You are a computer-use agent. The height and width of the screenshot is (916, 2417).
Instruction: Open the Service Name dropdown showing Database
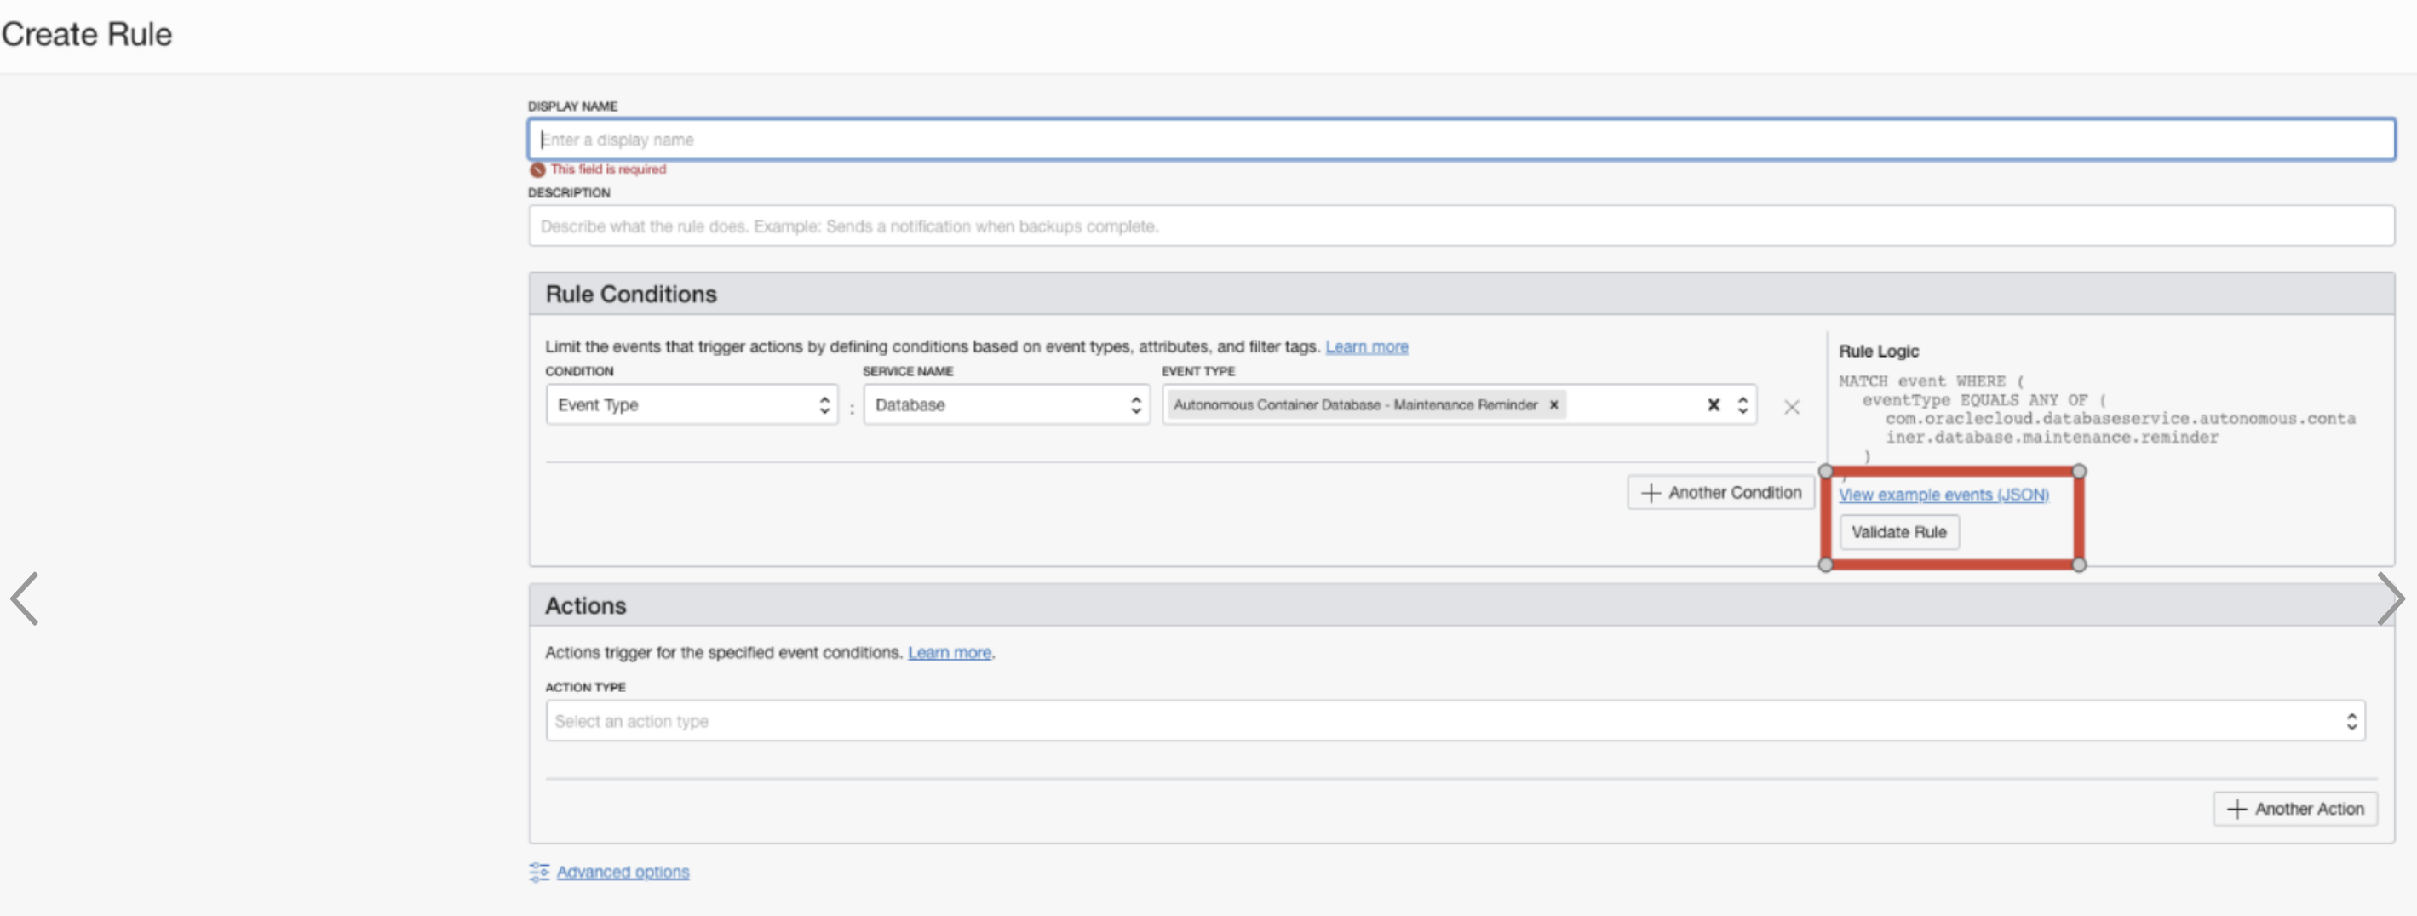click(x=1006, y=405)
